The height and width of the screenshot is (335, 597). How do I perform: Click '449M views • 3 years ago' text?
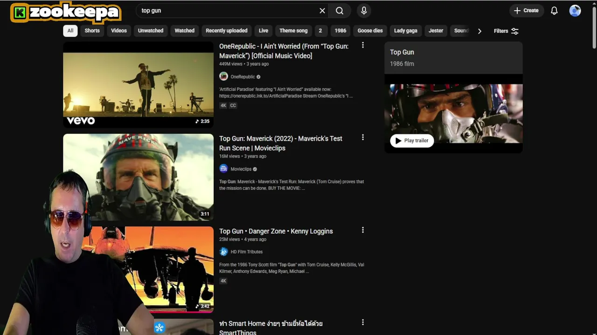(244, 64)
